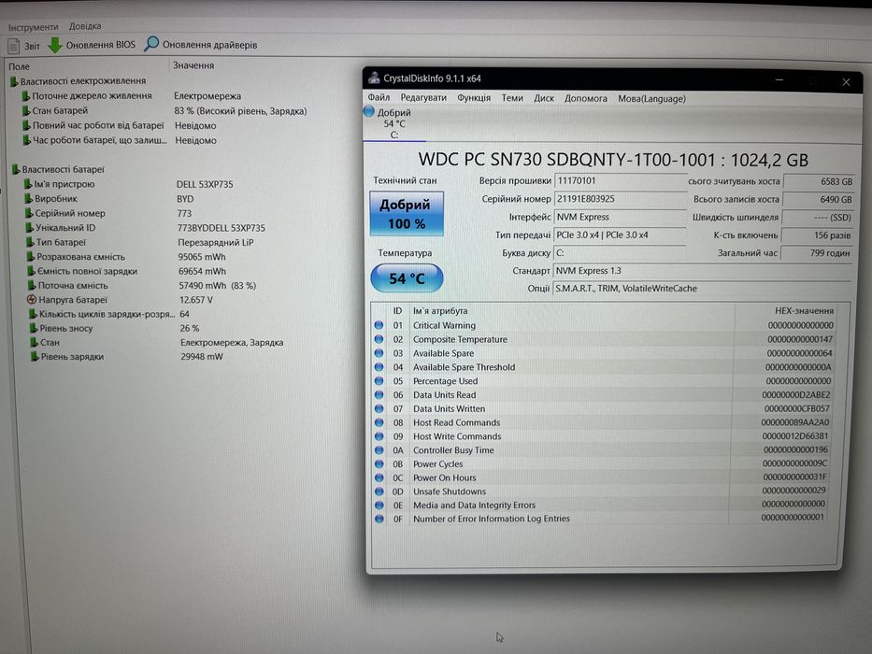This screenshot has width=872, height=654.
Task: Select the Поточне джерело живлення row
Action: pos(131,95)
